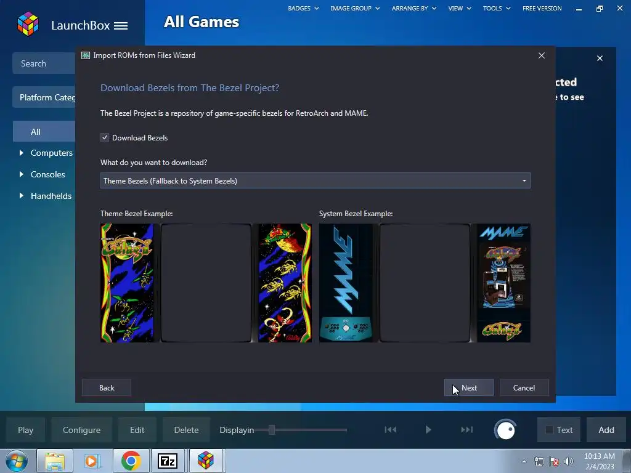Open the Platform Category dropdown

coord(44,97)
